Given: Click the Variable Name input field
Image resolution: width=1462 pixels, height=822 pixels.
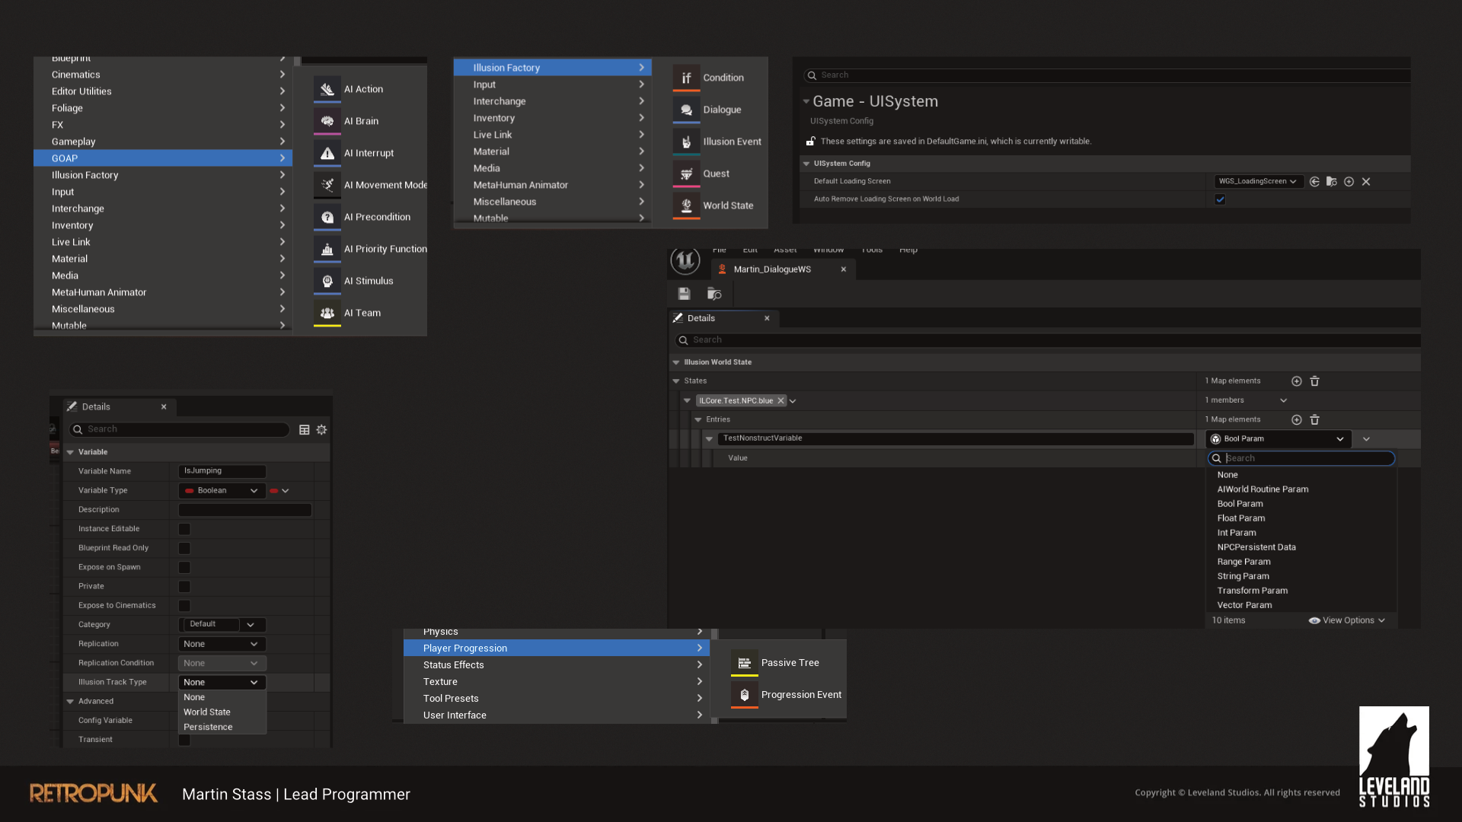Looking at the screenshot, I should point(222,471).
